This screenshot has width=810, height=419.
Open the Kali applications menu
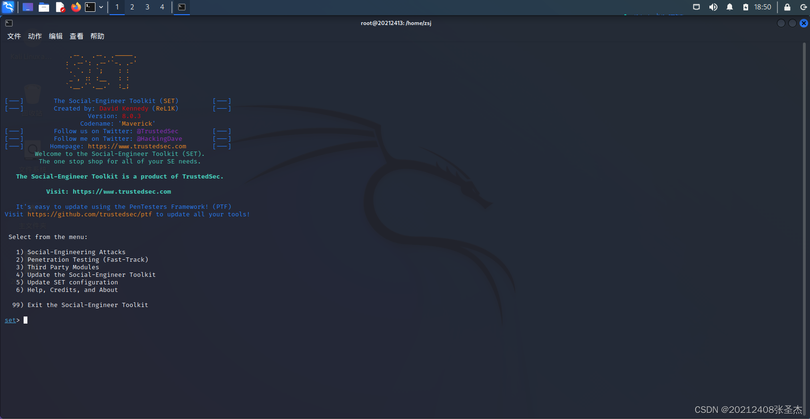[x=8, y=7]
